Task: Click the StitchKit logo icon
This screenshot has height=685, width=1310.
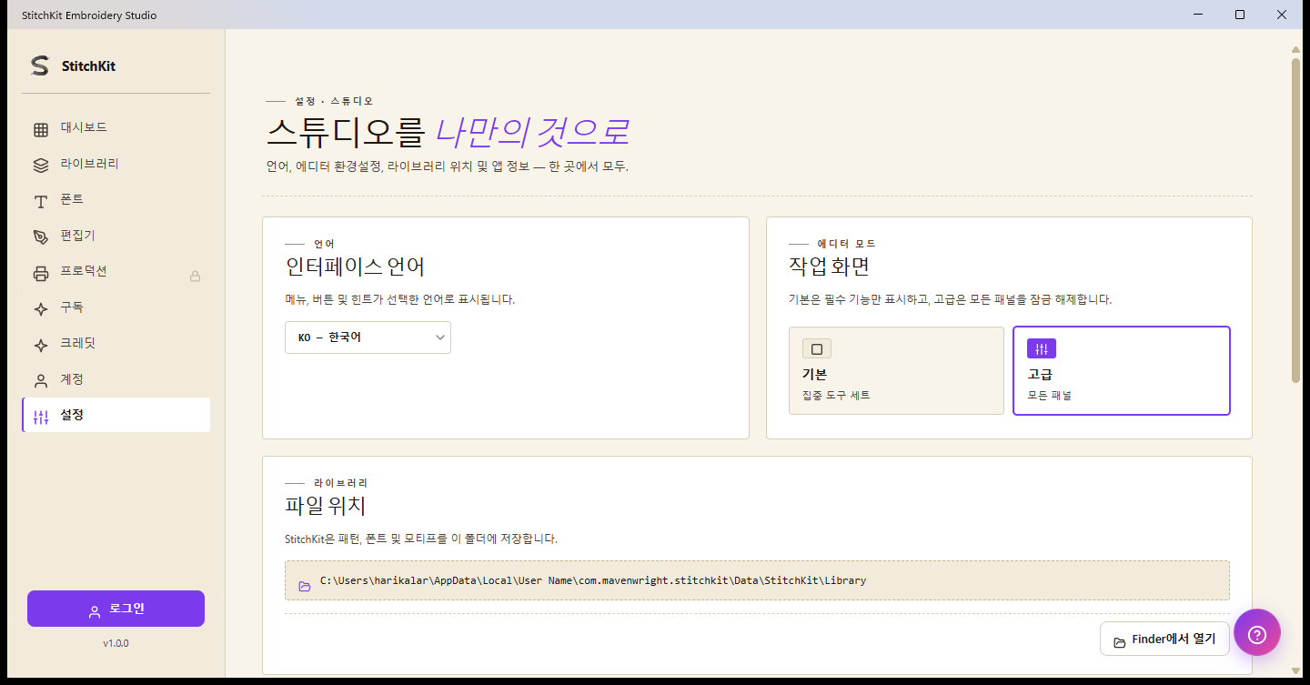Action: 39,65
